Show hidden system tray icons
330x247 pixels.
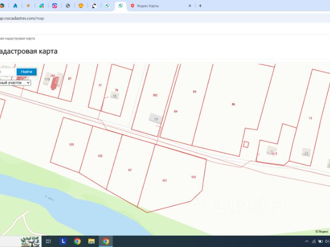coord(307,241)
